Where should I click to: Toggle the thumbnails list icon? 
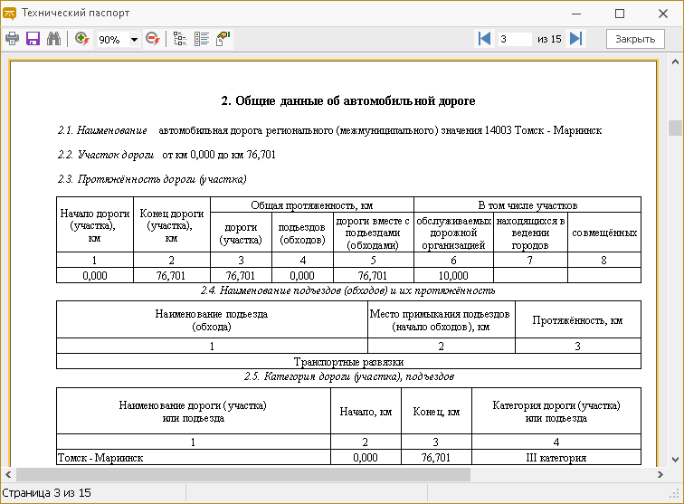click(202, 39)
